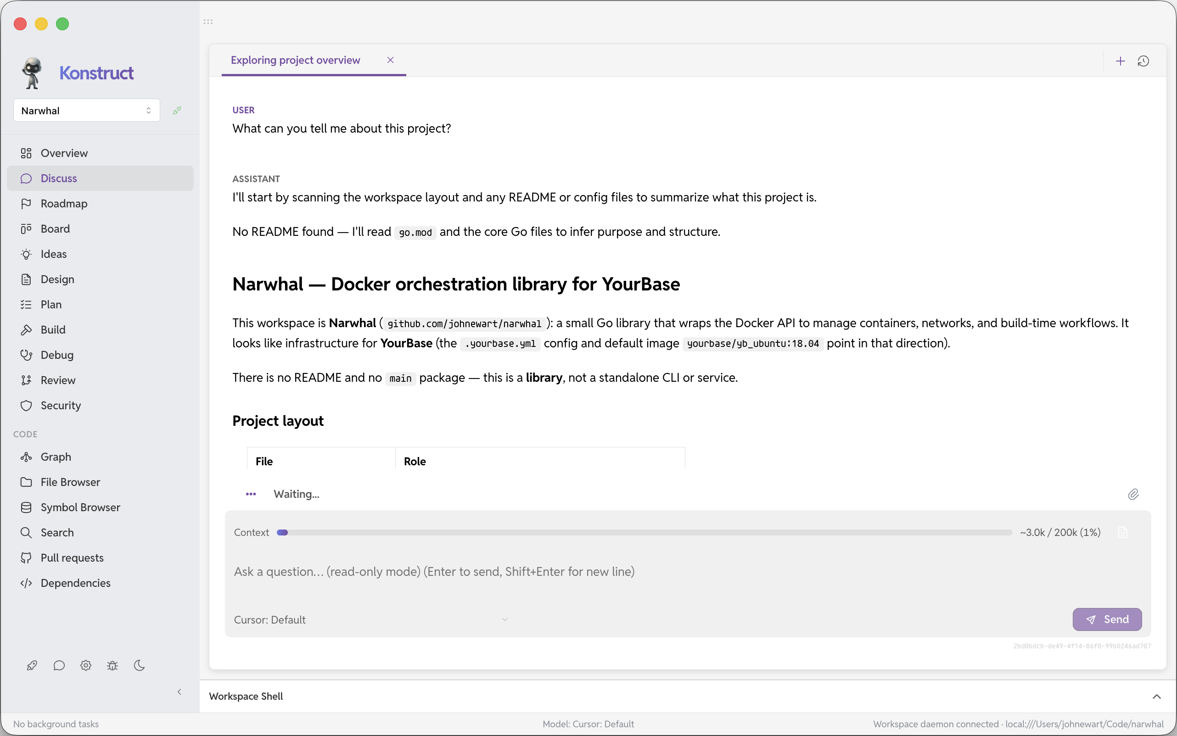This screenshot has height=736, width=1177.
Task: Click the user question about this project
Action: (x=342, y=128)
